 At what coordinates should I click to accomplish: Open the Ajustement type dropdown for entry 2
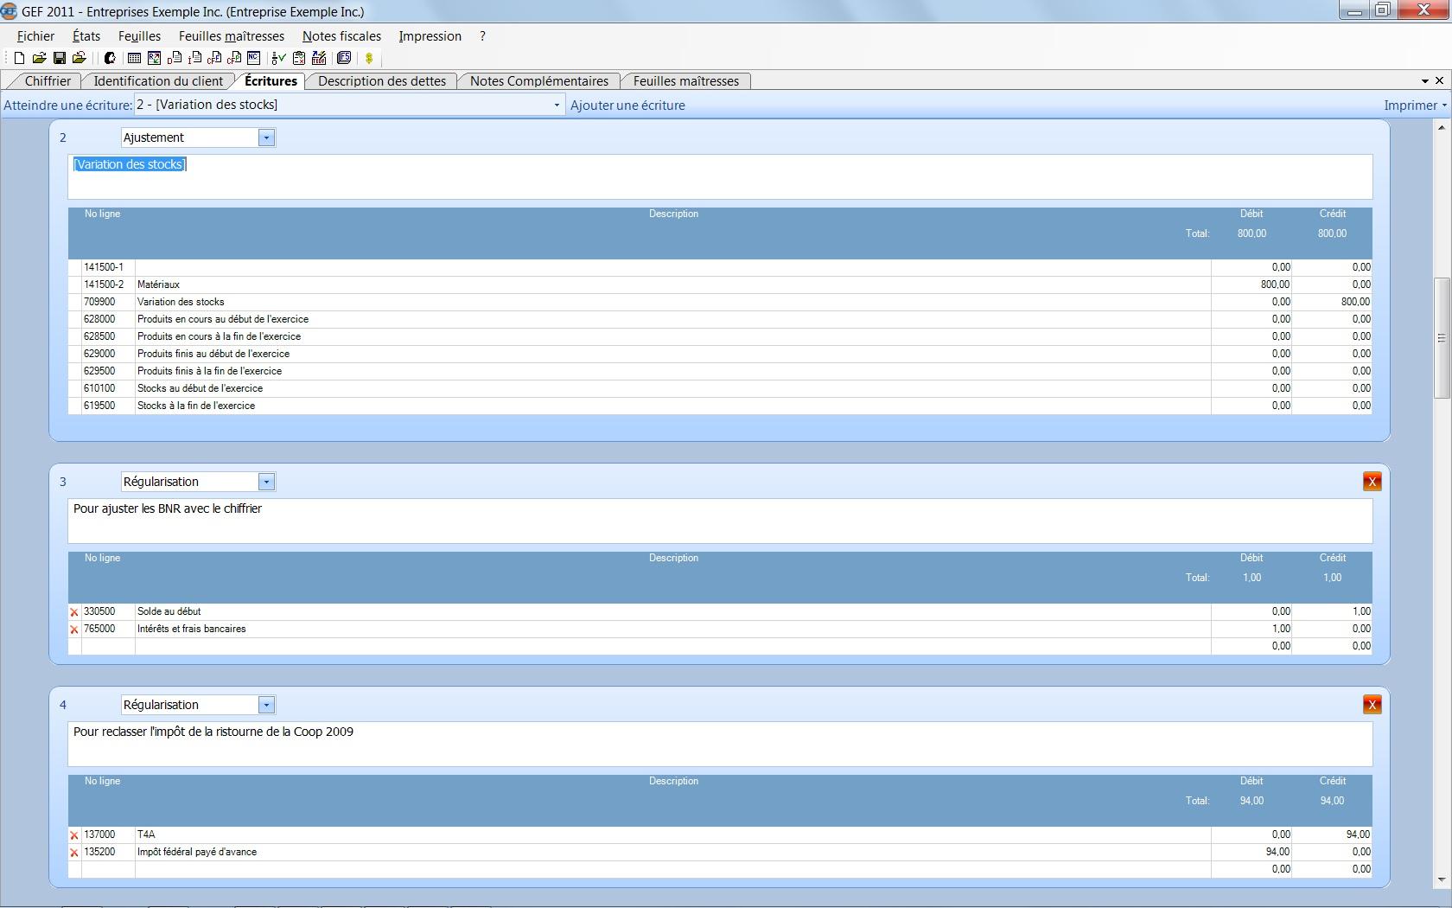pos(266,137)
